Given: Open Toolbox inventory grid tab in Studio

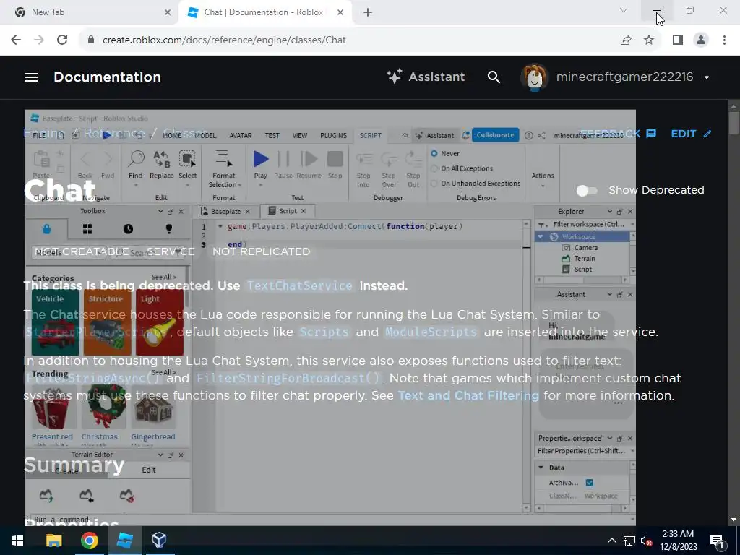Looking at the screenshot, I should (87, 229).
